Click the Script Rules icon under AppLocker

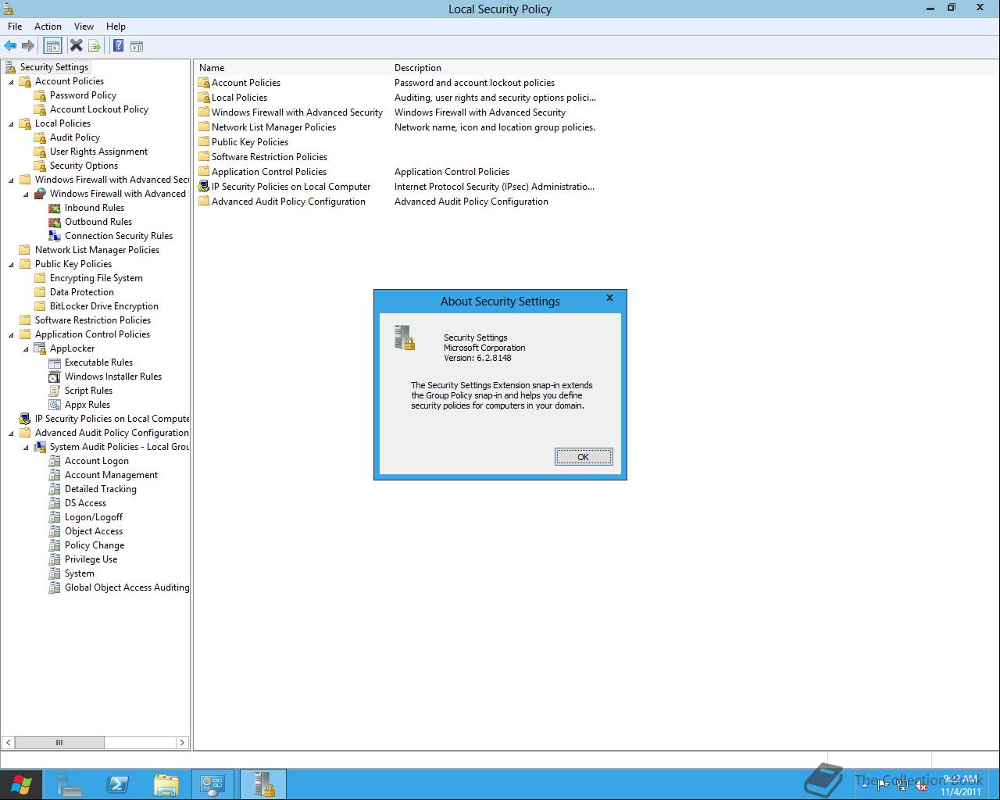click(x=55, y=391)
